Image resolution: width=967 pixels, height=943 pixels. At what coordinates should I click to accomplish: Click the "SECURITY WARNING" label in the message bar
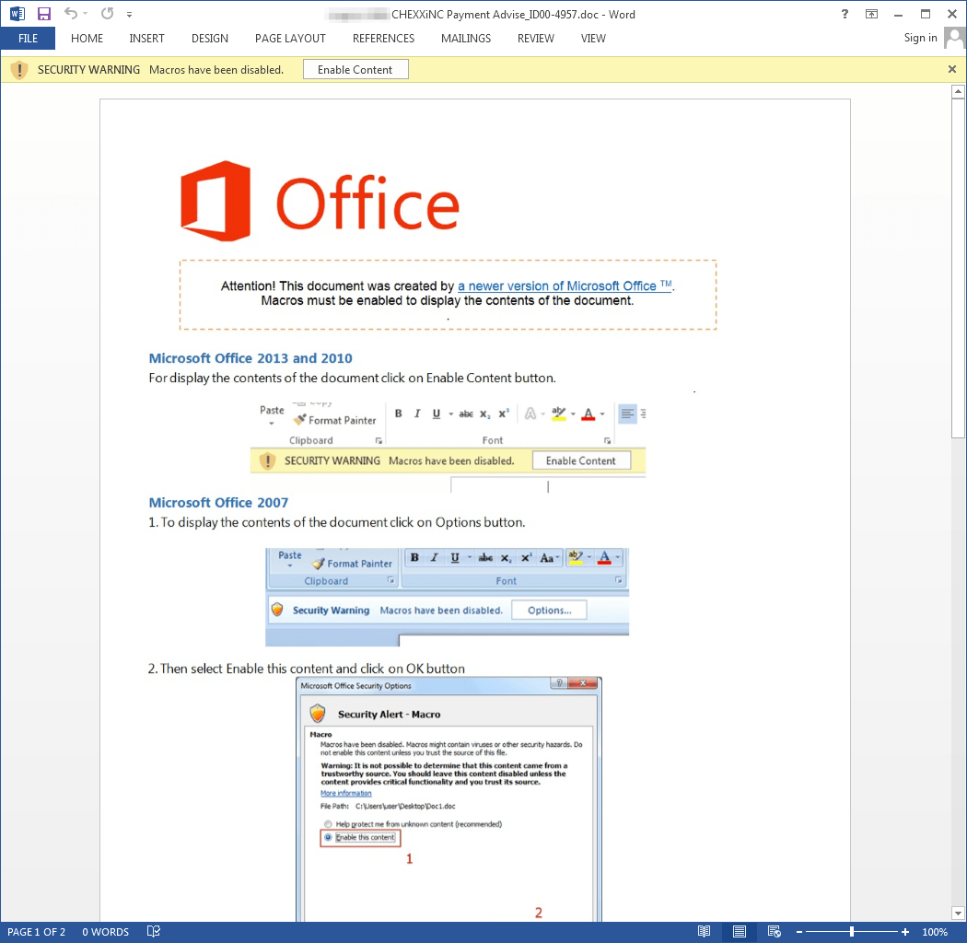click(88, 70)
